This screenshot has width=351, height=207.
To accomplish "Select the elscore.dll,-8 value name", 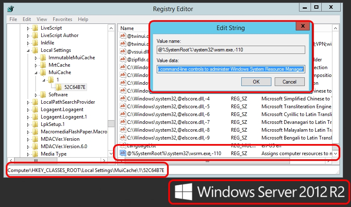I will (168, 130).
